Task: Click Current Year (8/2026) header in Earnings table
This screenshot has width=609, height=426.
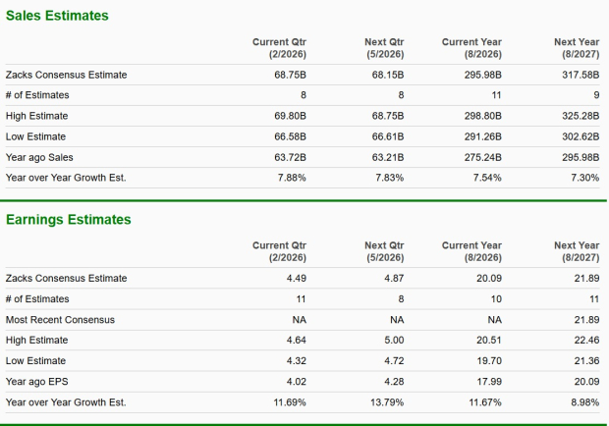Action: coord(471,250)
